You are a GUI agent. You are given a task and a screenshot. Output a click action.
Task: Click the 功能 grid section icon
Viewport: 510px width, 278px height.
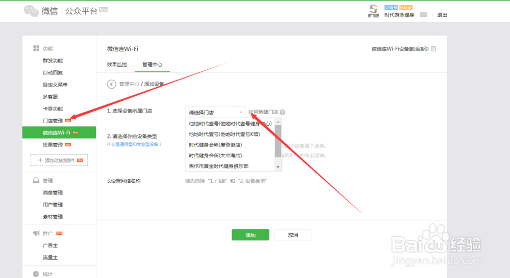pyautogui.click(x=36, y=48)
